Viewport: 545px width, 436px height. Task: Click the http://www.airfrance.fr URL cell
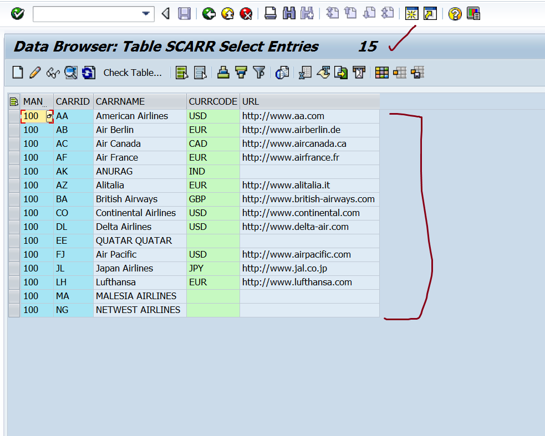click(x=309, y=158)
